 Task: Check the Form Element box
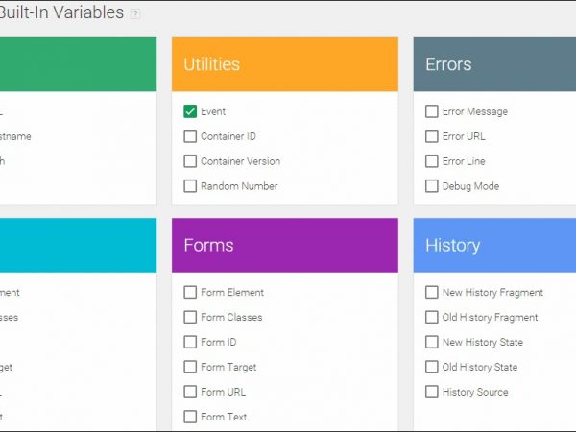point(190,292)
